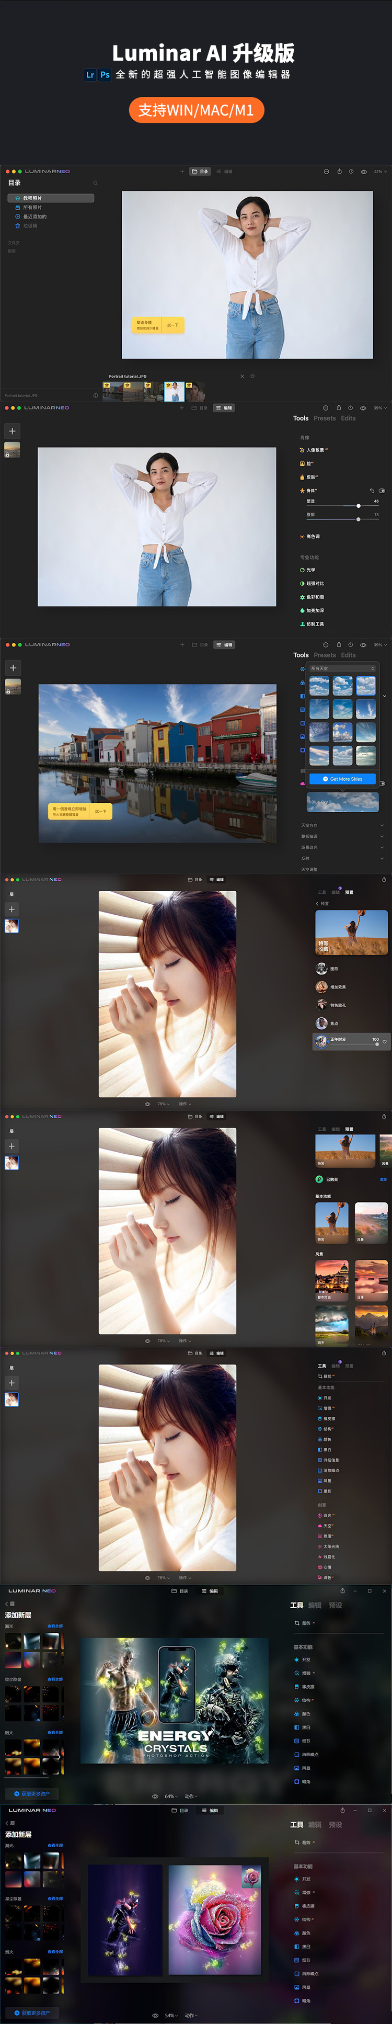The image size is (392, 2024).
Task: Open the 心情 mood tool
Action: pos(325,1567)
